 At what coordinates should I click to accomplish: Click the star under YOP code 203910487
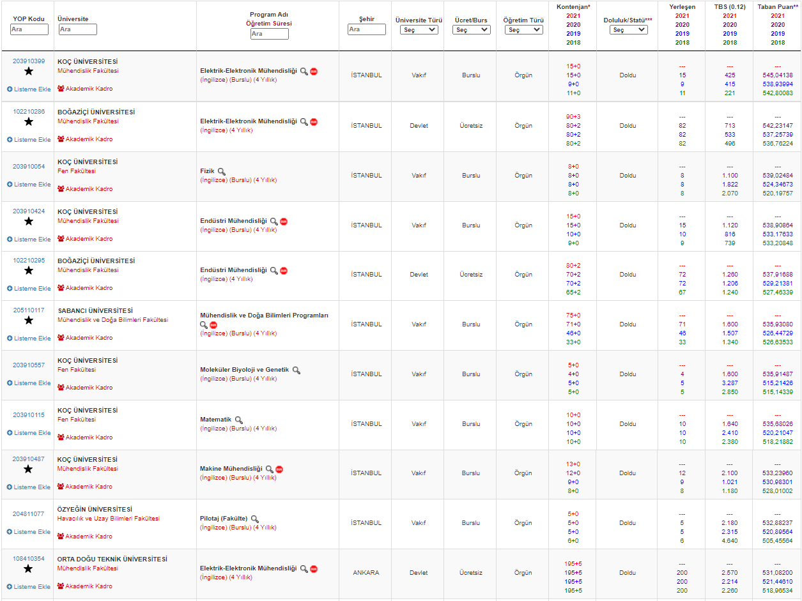tap(29, 469)
